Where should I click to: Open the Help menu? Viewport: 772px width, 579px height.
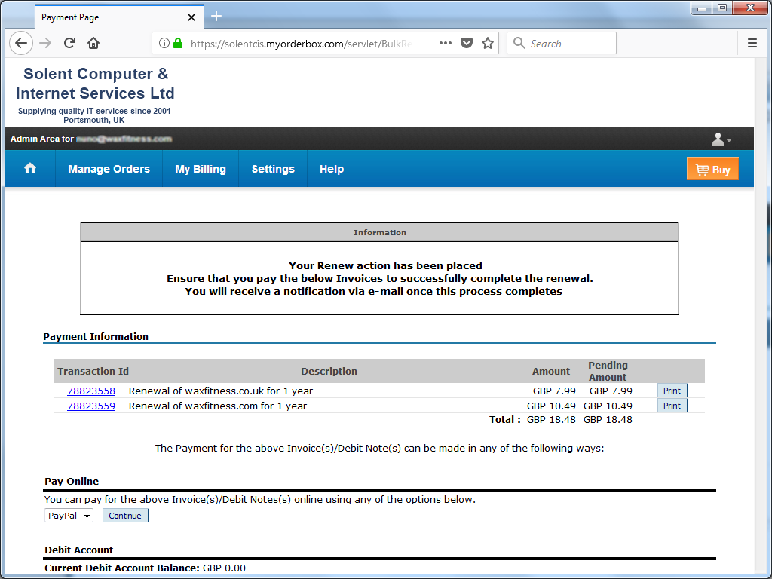coord(332,169)
